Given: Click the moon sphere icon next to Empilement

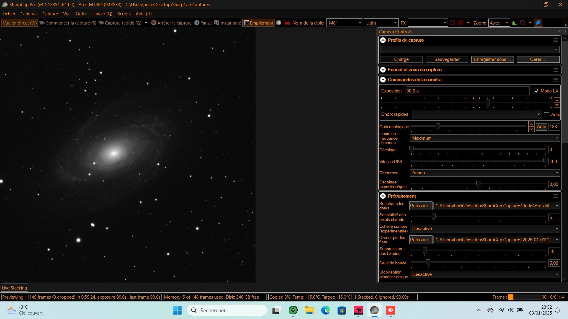Looking at the screenshot, I should coord(279,23).
